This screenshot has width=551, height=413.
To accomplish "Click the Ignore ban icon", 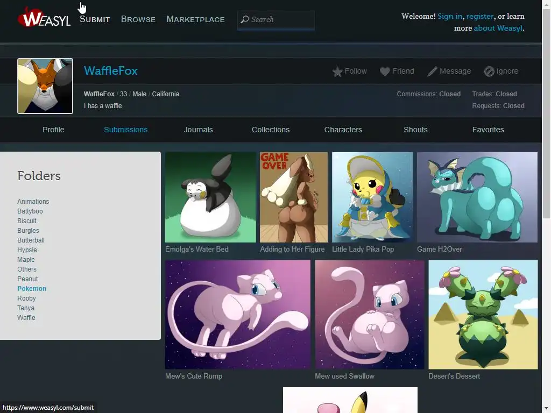I will click(x=489, y=72).
